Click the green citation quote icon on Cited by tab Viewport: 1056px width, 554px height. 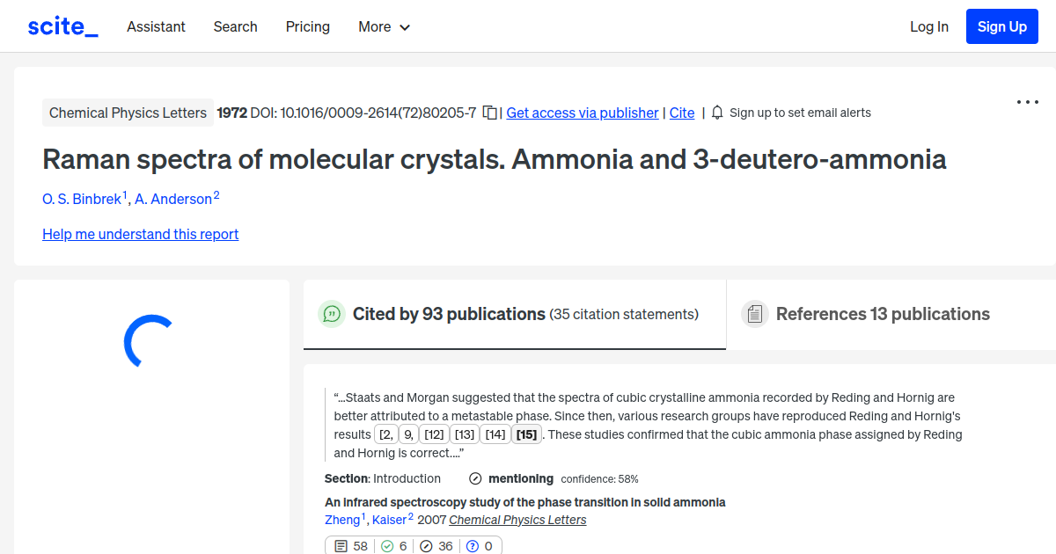(x=332, y=314)
